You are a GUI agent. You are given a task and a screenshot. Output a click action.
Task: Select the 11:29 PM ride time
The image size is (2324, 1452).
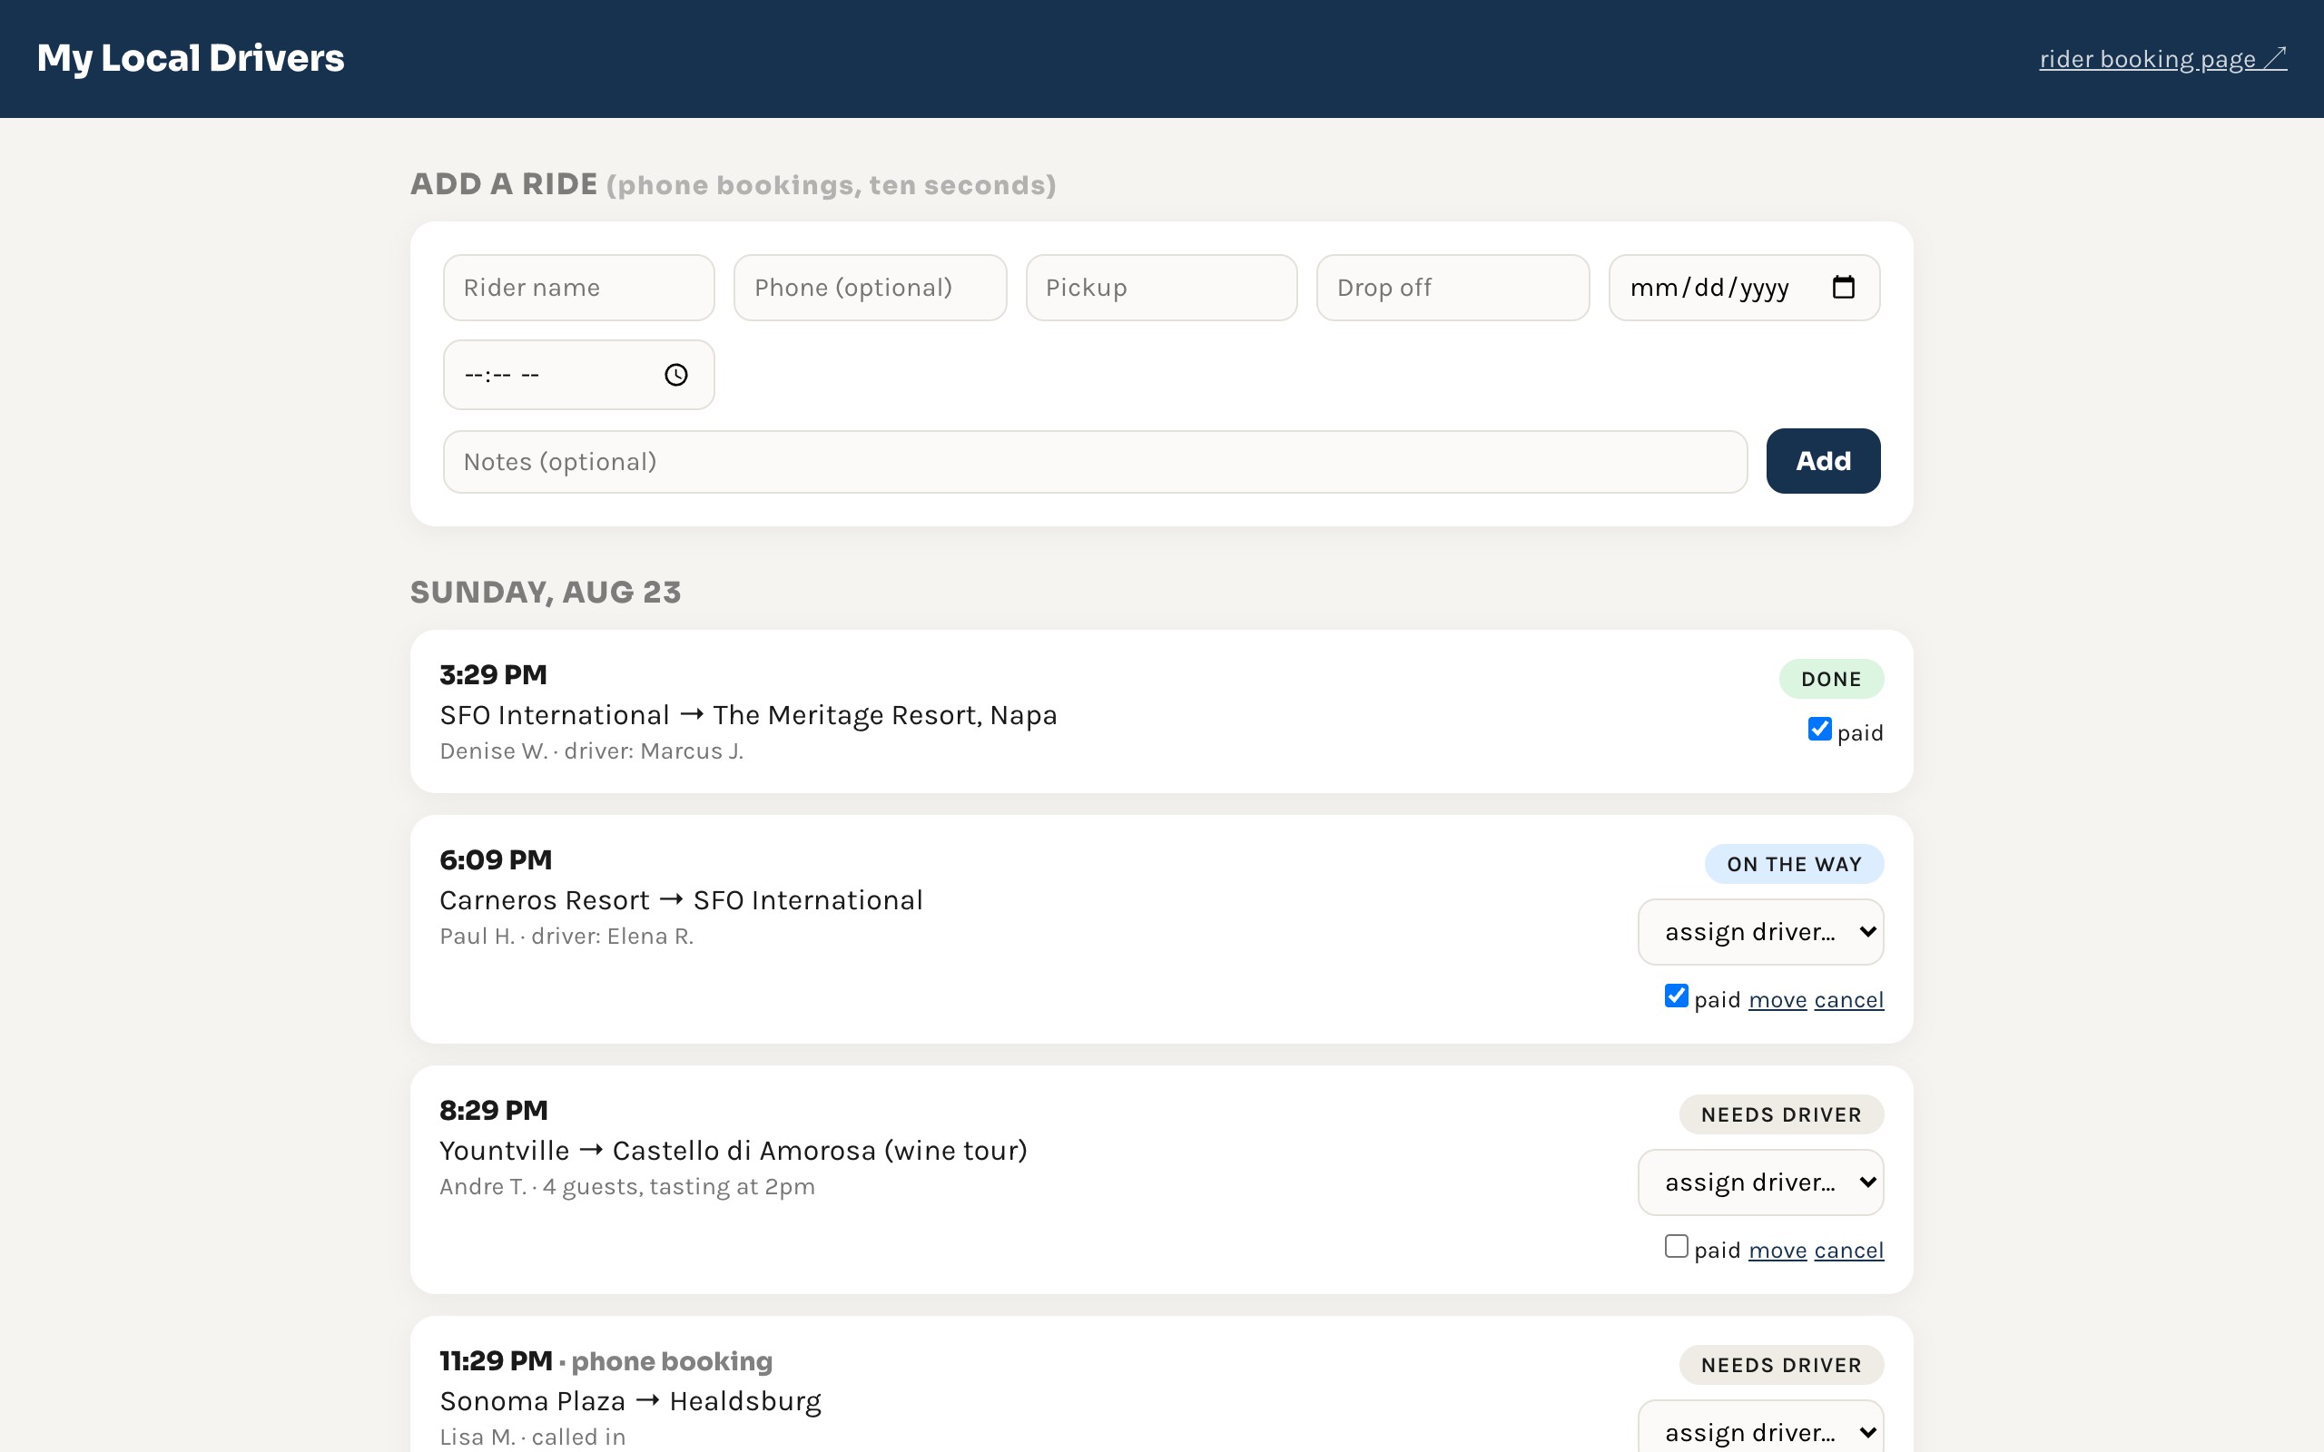coord(497,1362)
